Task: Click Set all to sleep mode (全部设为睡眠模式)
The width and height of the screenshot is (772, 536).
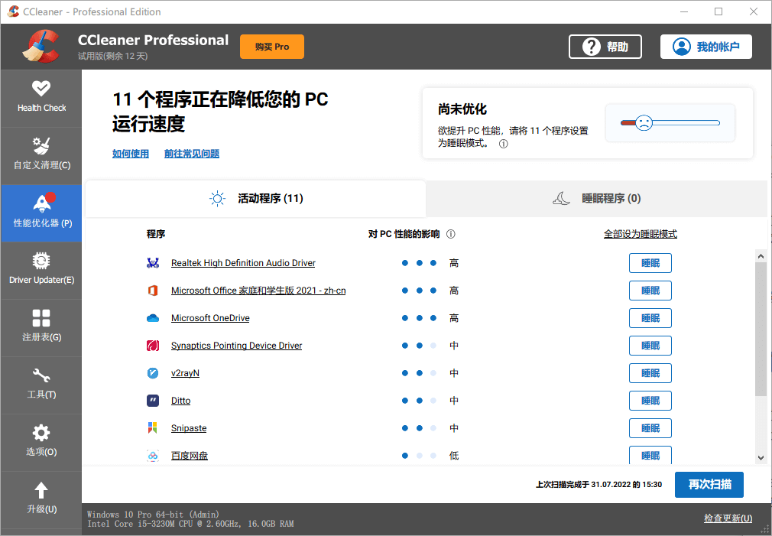Action: pyautogui.click(x=640, y=234)
